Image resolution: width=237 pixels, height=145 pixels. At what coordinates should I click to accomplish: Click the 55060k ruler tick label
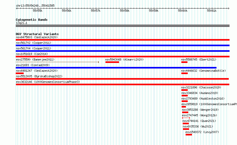[183, 11]
